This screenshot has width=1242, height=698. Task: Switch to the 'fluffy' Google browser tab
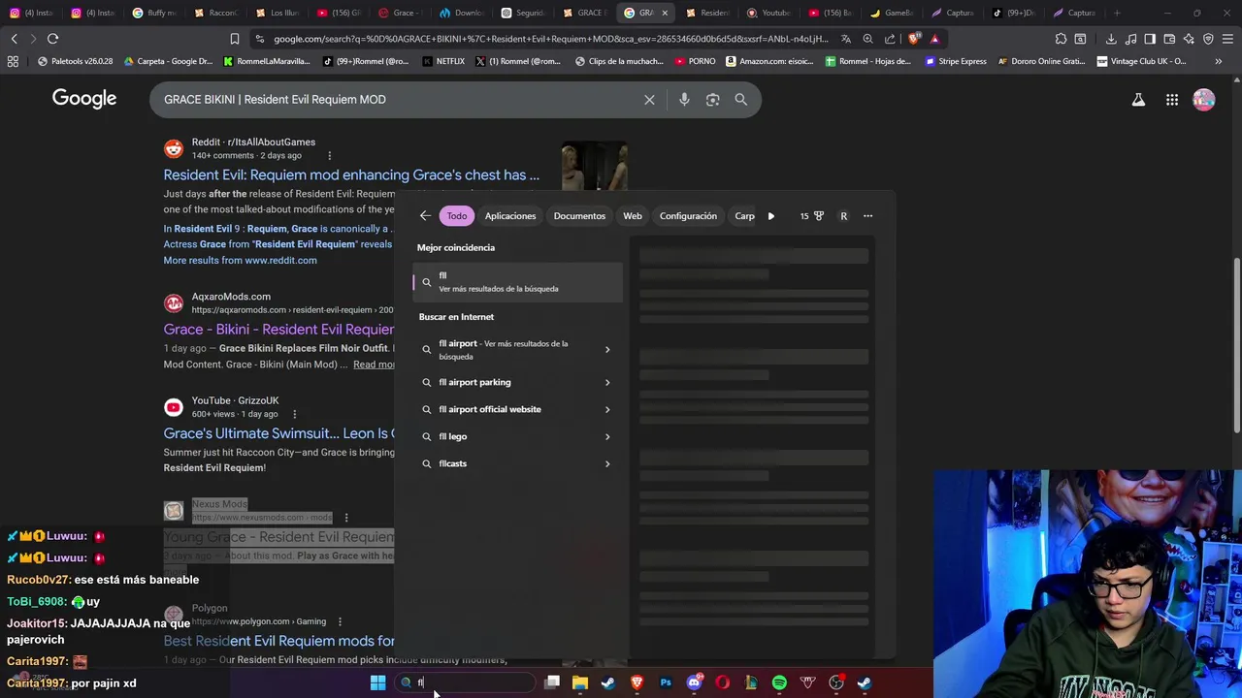point(155,13)
